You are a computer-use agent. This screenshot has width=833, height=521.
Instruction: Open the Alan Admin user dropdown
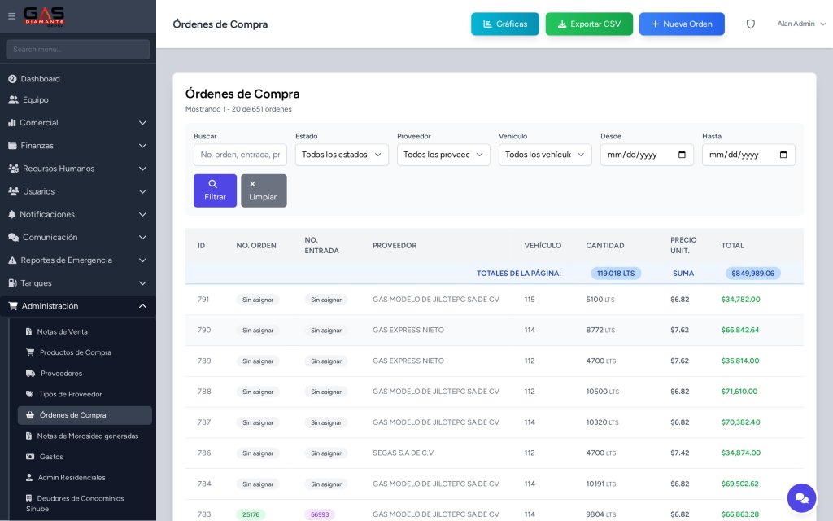[801, 24]
